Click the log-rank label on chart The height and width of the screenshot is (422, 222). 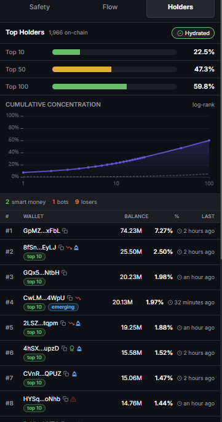coord(204,105)
